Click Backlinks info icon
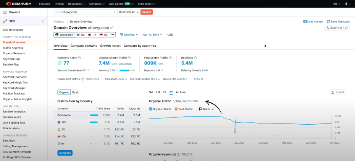Screen dimensions: 355x161 [x=195, y=58]
